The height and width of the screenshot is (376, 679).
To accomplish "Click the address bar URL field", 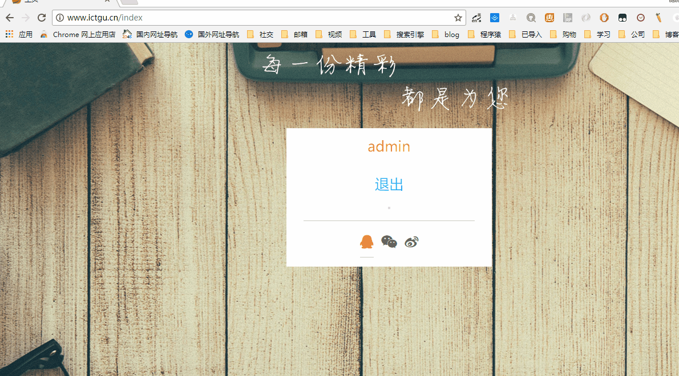I will point(258,18).
